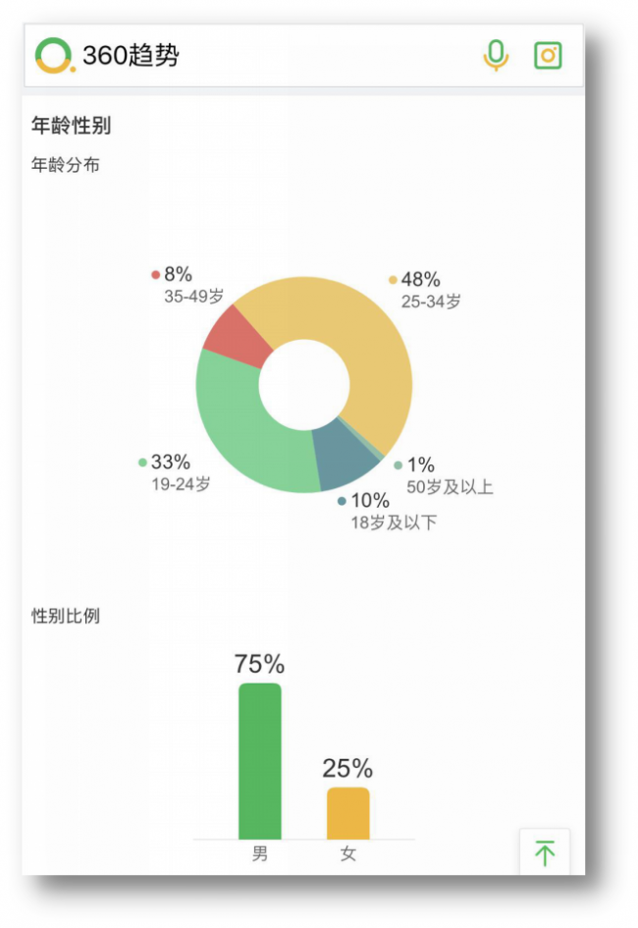Image resolution: width=638 pixels, height=928 pixels.
Task: Click the light green dot beside 1%
Action: click(x=398, y=465)
